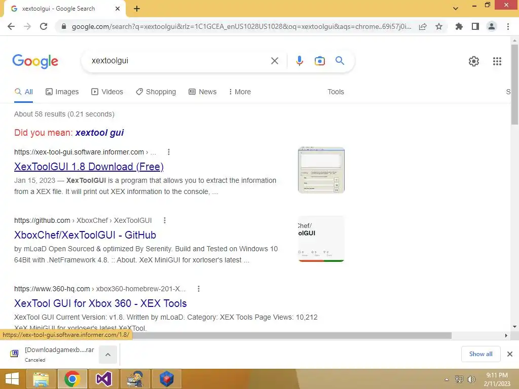Open options for informer.com result
Viewport: 519px width, 389px height.
click(168, 152)
